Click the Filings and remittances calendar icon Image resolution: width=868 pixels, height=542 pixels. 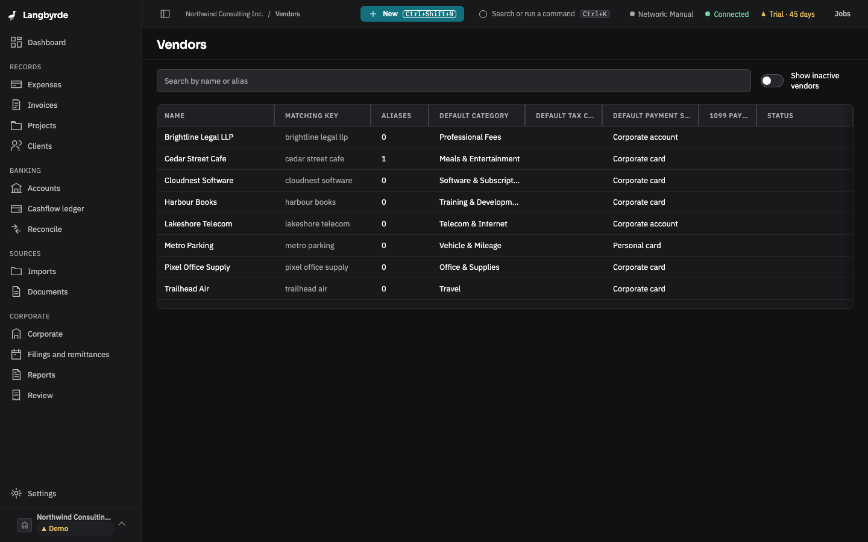[16, 354]
